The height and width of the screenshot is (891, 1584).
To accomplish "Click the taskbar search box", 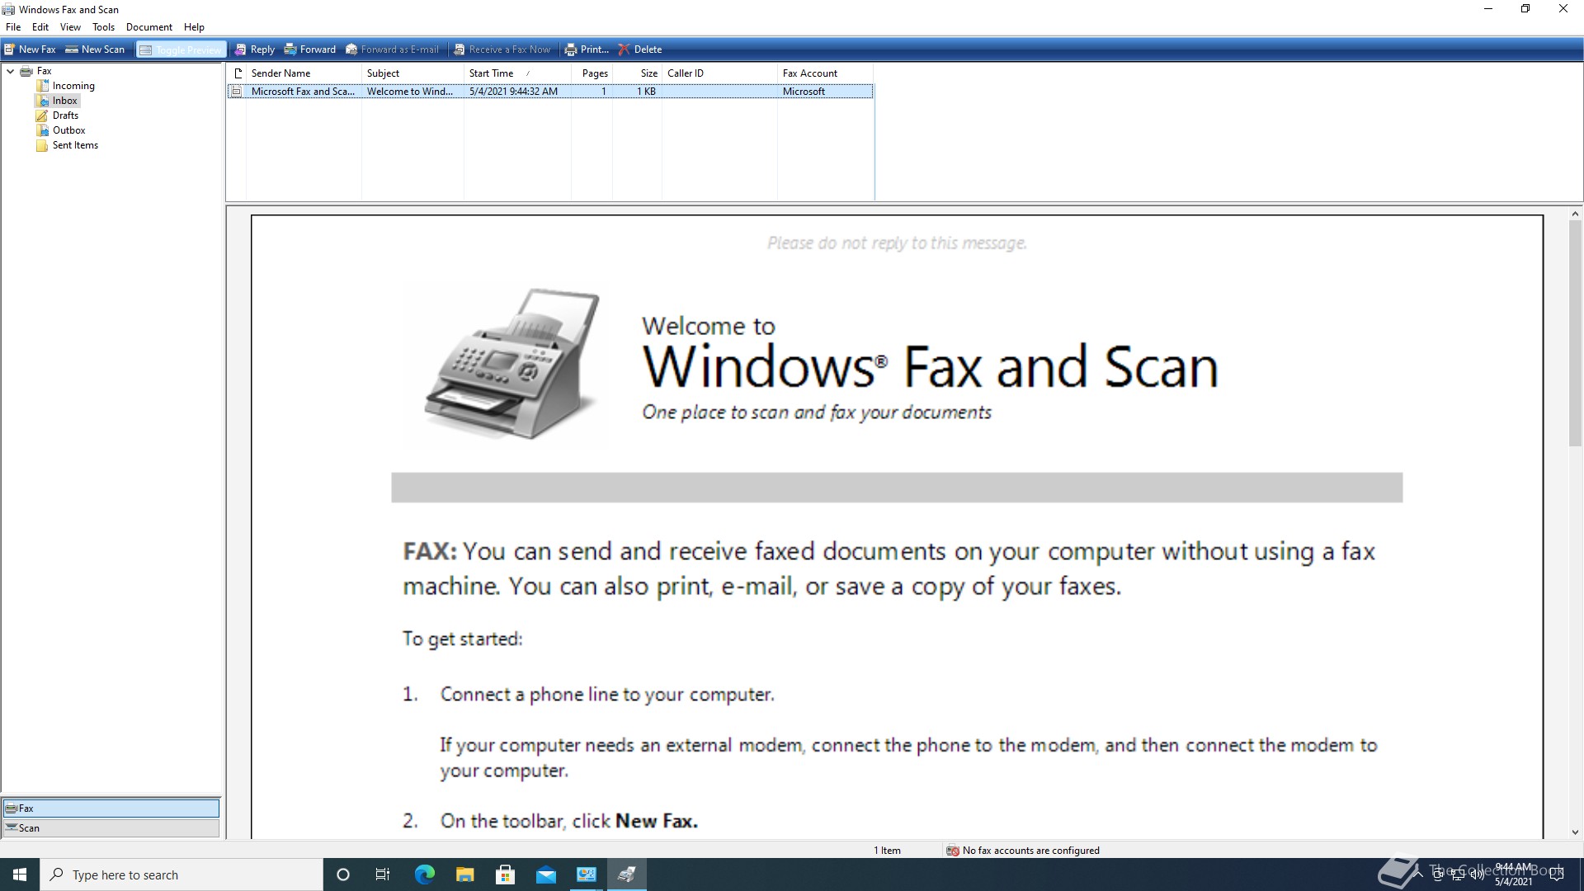I will tap(181, 874).
